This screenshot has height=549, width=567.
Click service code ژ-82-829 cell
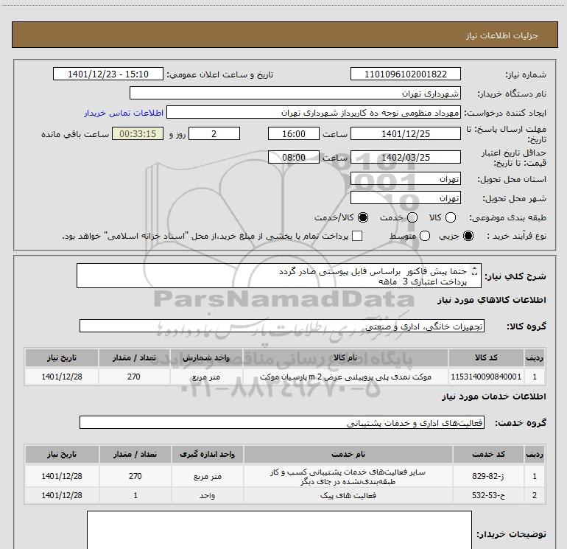coord(488,476)
